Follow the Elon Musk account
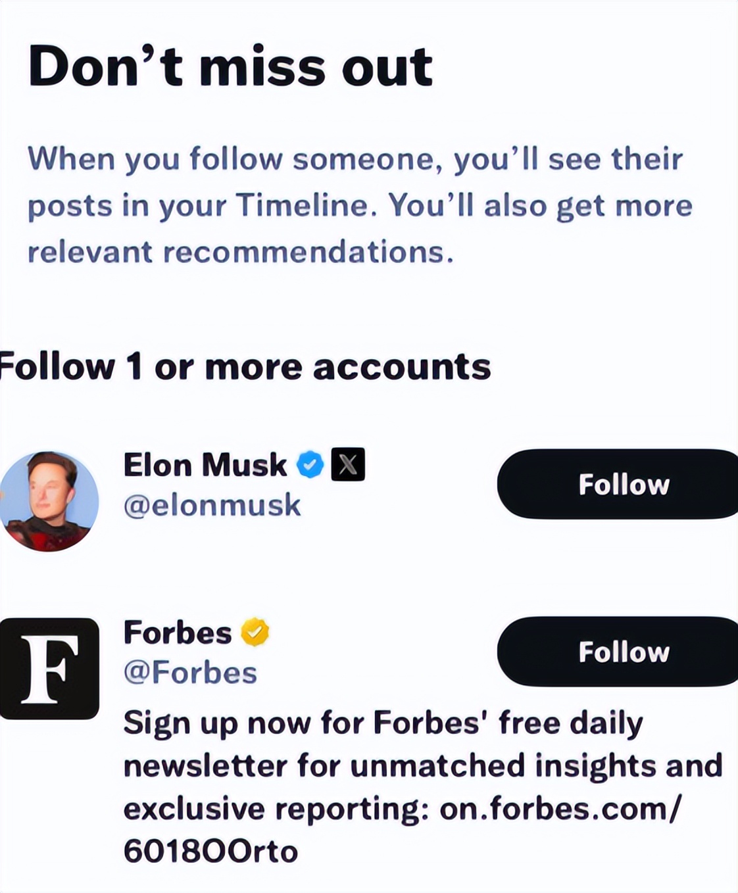The image size is (738, 893). pos(618,484)
